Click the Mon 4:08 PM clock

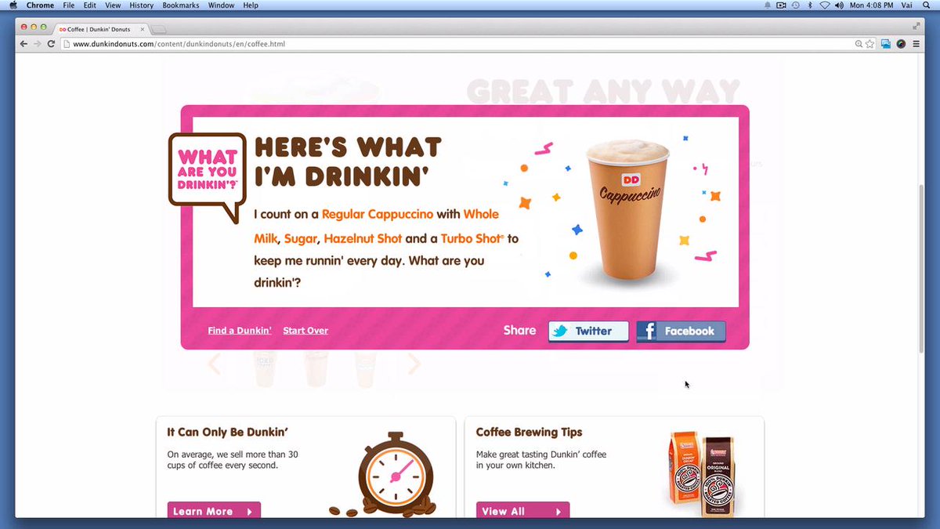pyautogui.click(x=872, y=5)
